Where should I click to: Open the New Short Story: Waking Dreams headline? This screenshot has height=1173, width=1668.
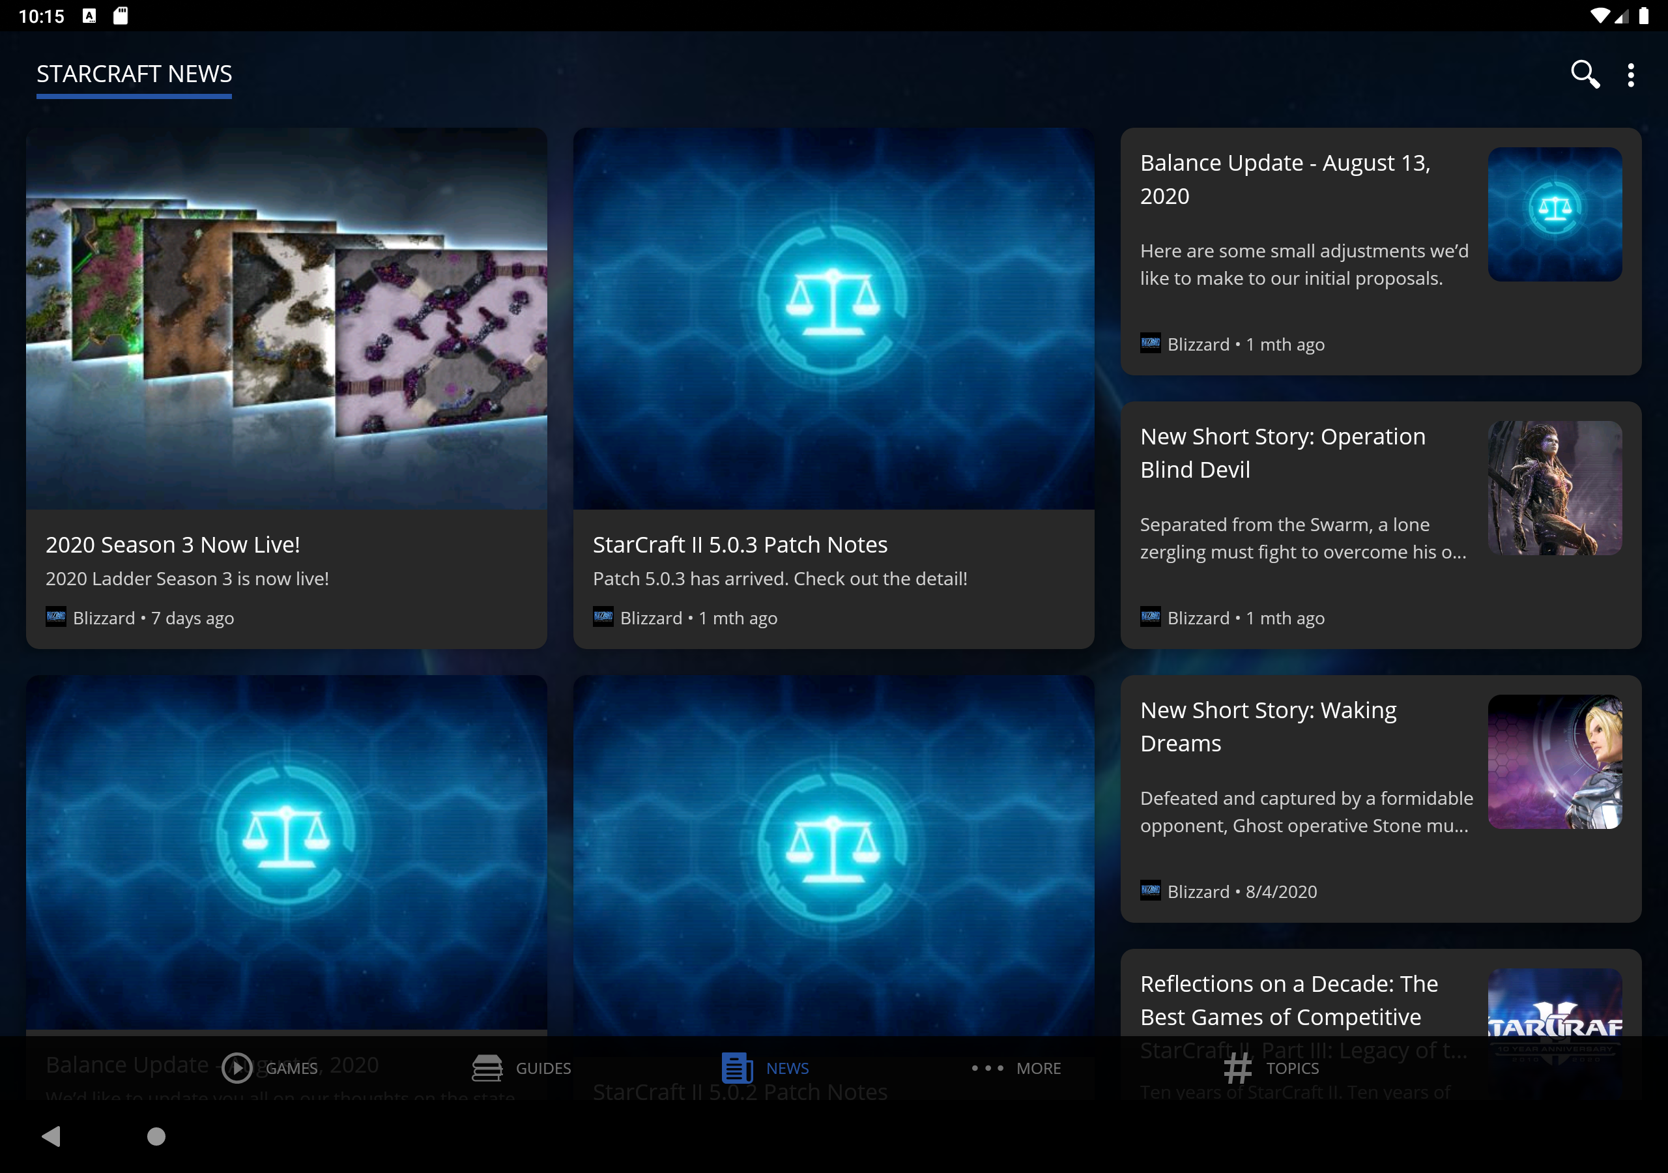click(x=1268, y=726)
